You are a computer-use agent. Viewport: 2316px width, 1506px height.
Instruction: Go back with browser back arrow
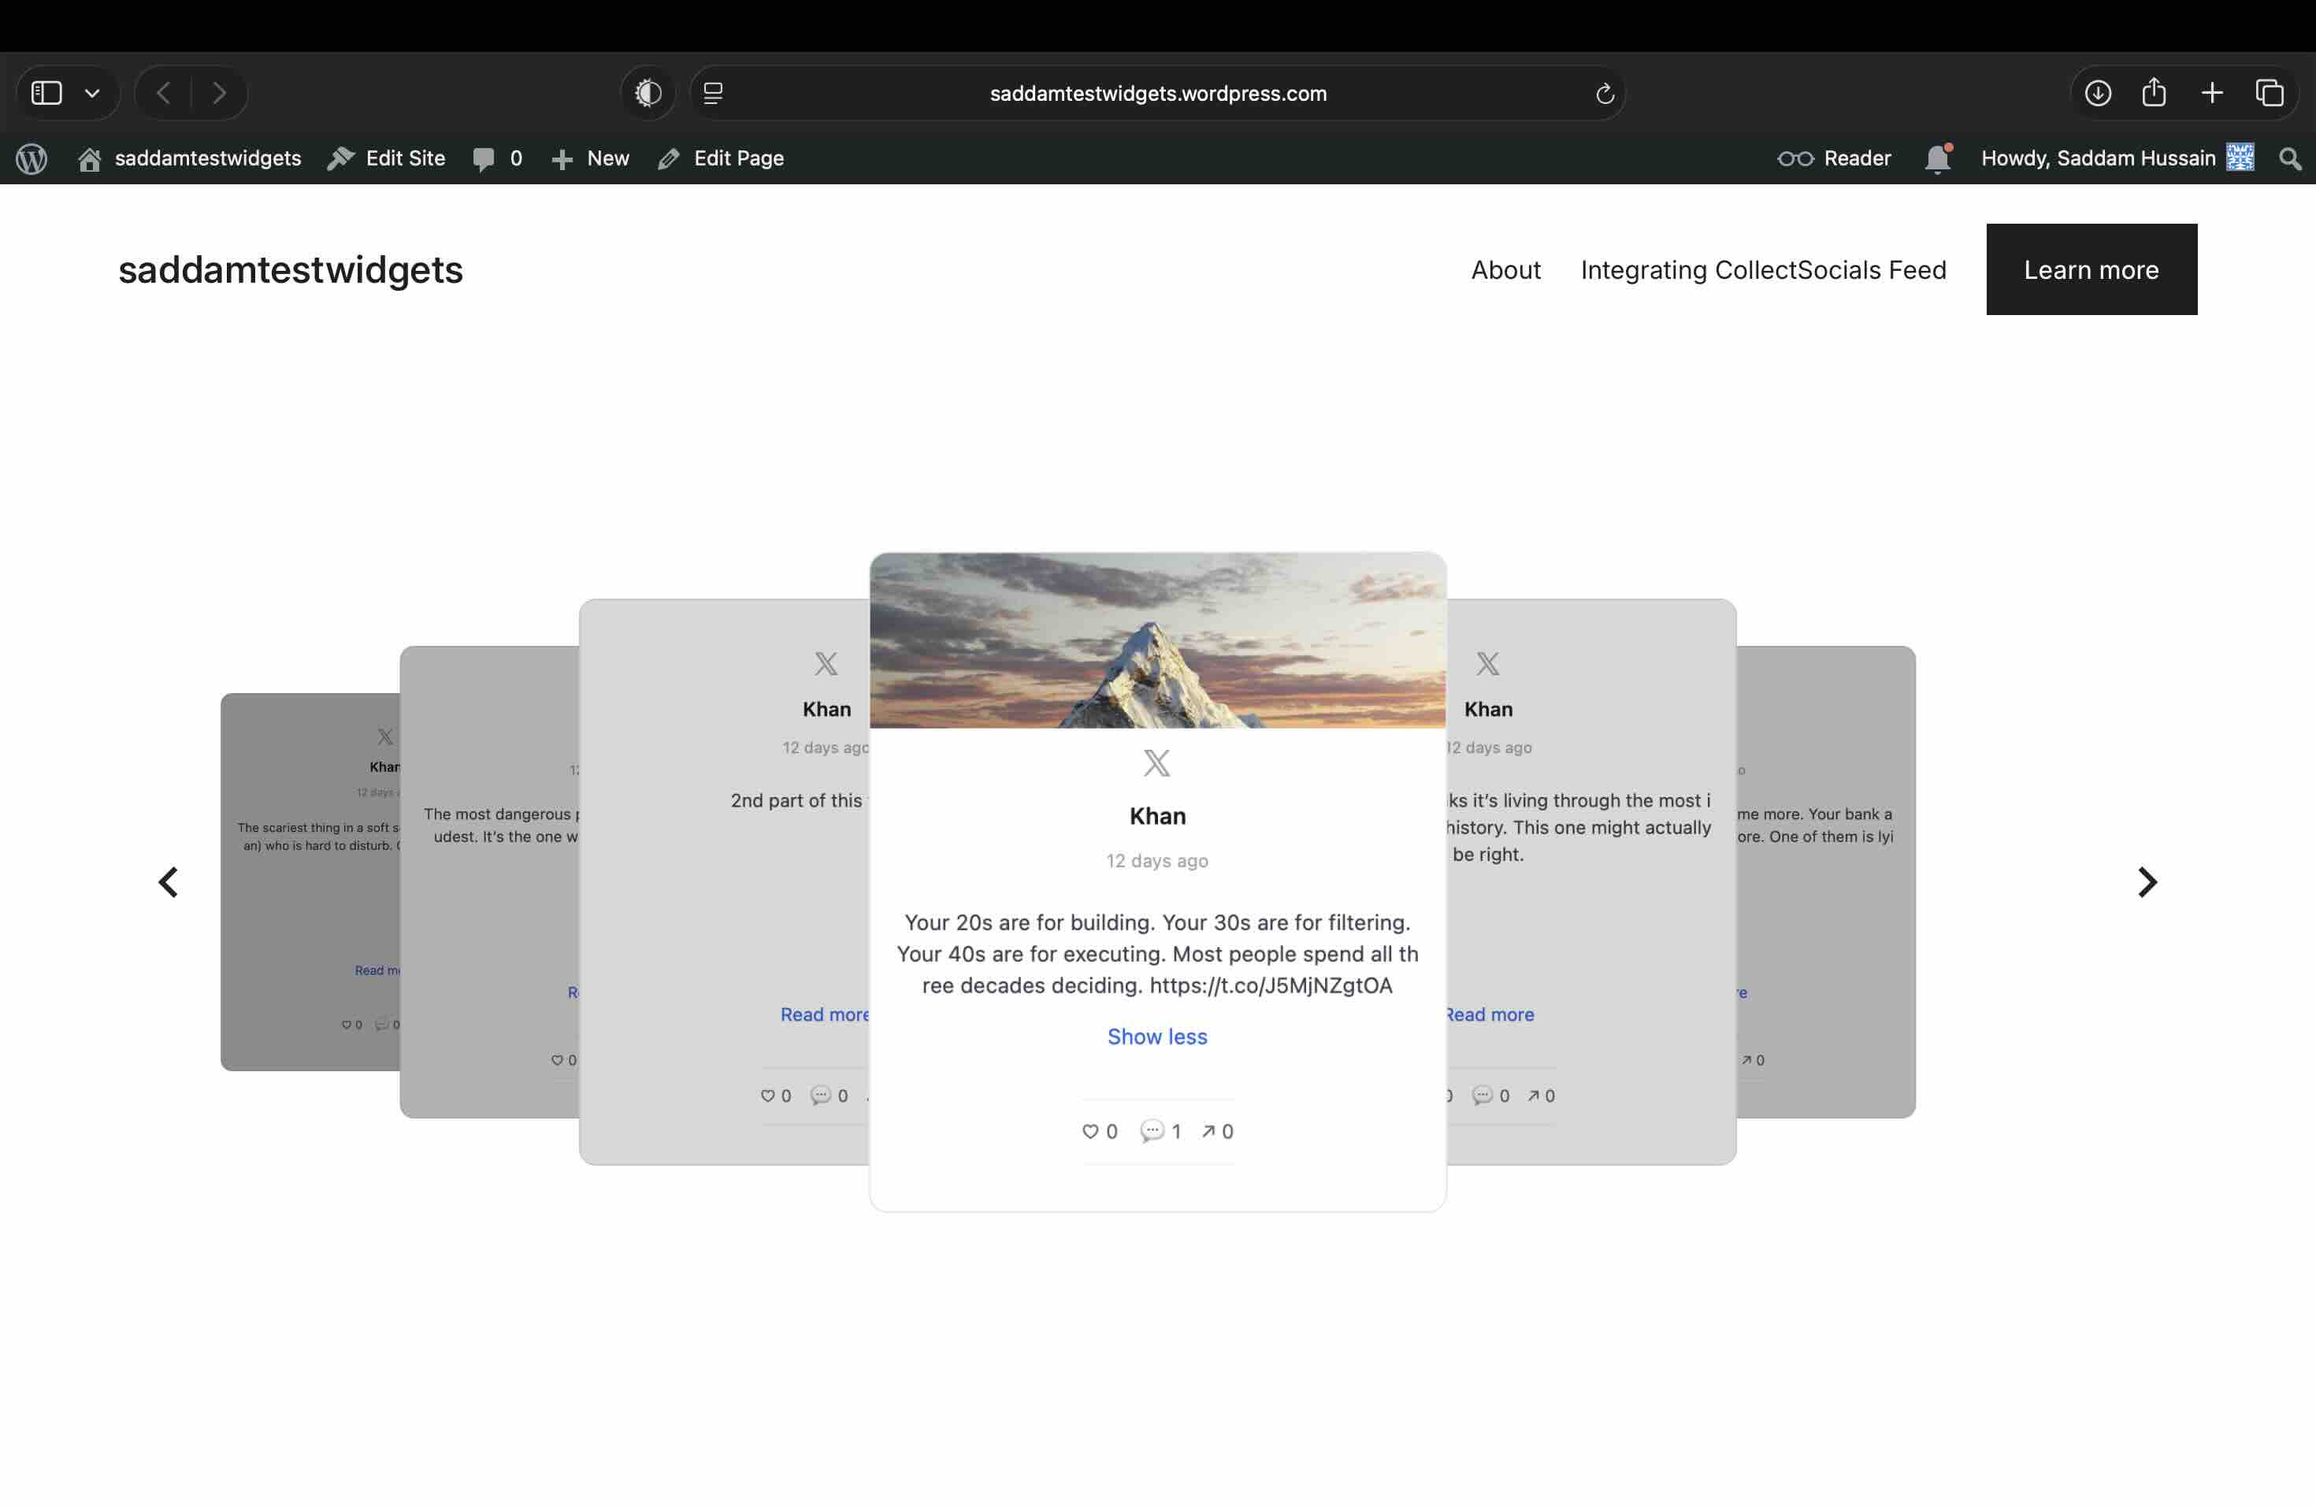coord(164,94)
